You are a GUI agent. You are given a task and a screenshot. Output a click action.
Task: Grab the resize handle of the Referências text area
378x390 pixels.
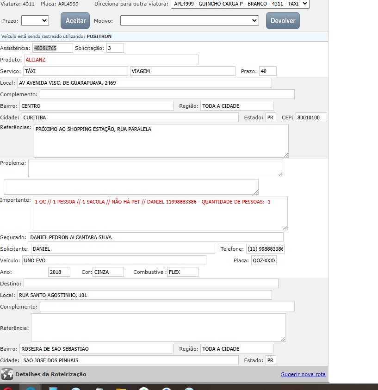286,155
